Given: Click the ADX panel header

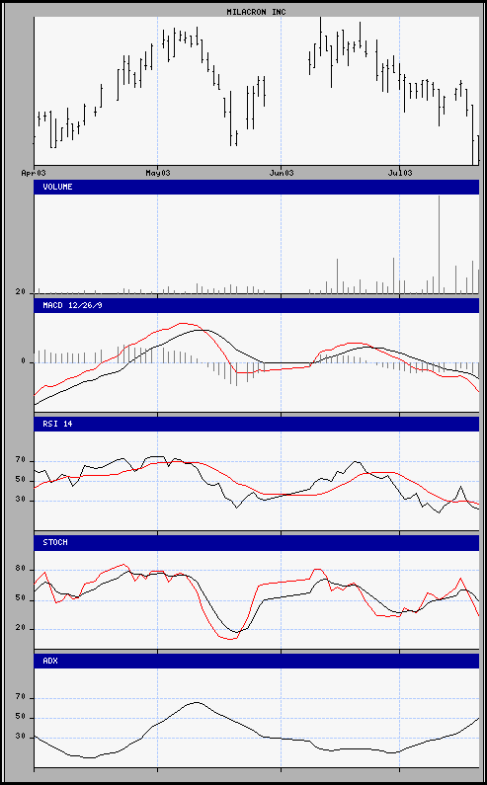Looking at the screenshot, I should 257,661.
